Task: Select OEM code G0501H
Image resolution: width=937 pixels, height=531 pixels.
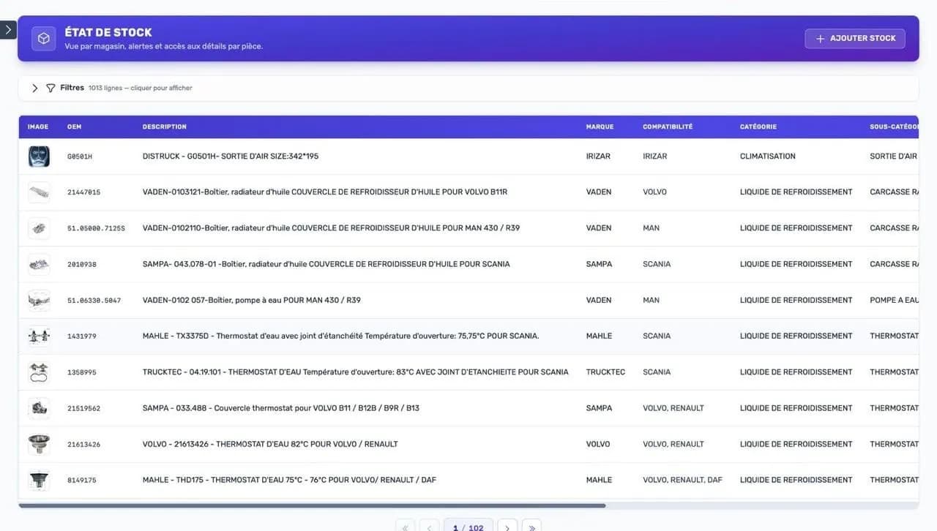Action: coord(80,157)
